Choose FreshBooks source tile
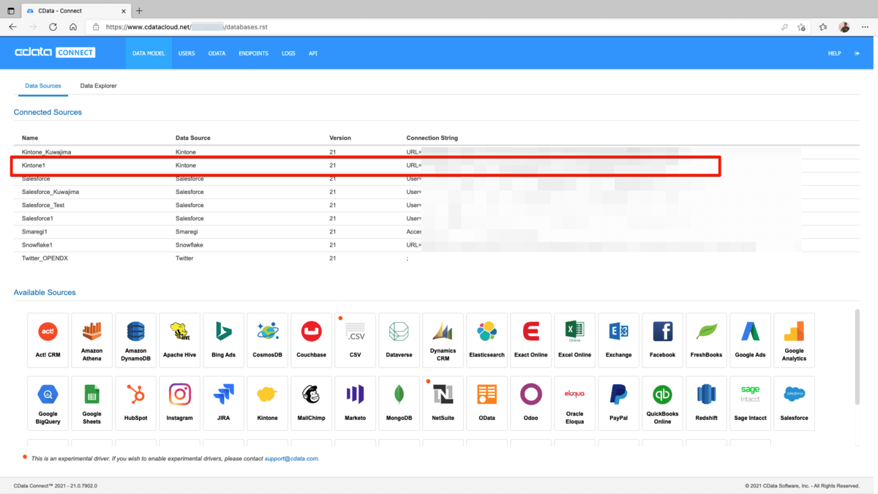Screen dimensions: 878x494 (x=706, y=340)
